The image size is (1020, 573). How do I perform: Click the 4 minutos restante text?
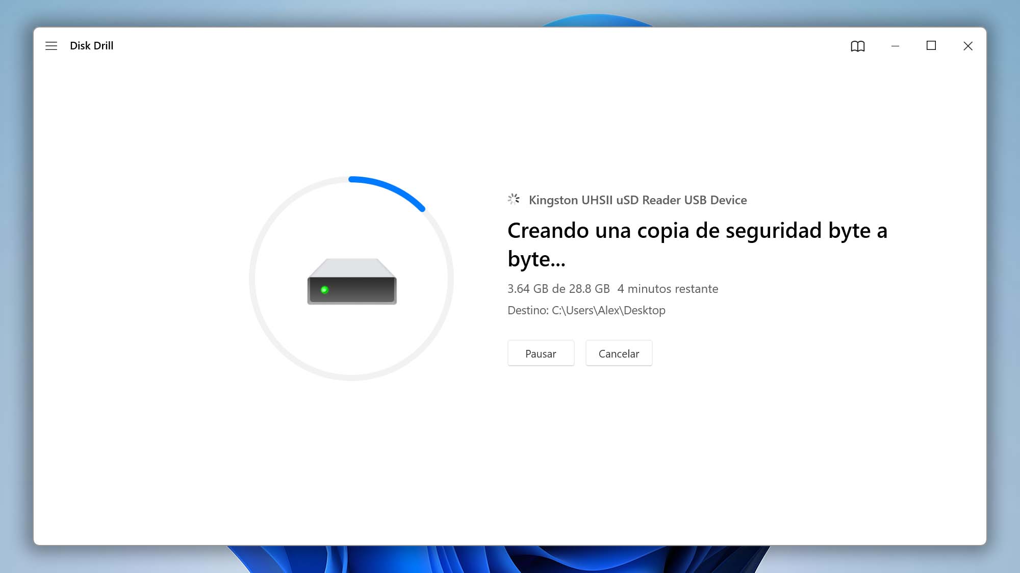[668, 289]
